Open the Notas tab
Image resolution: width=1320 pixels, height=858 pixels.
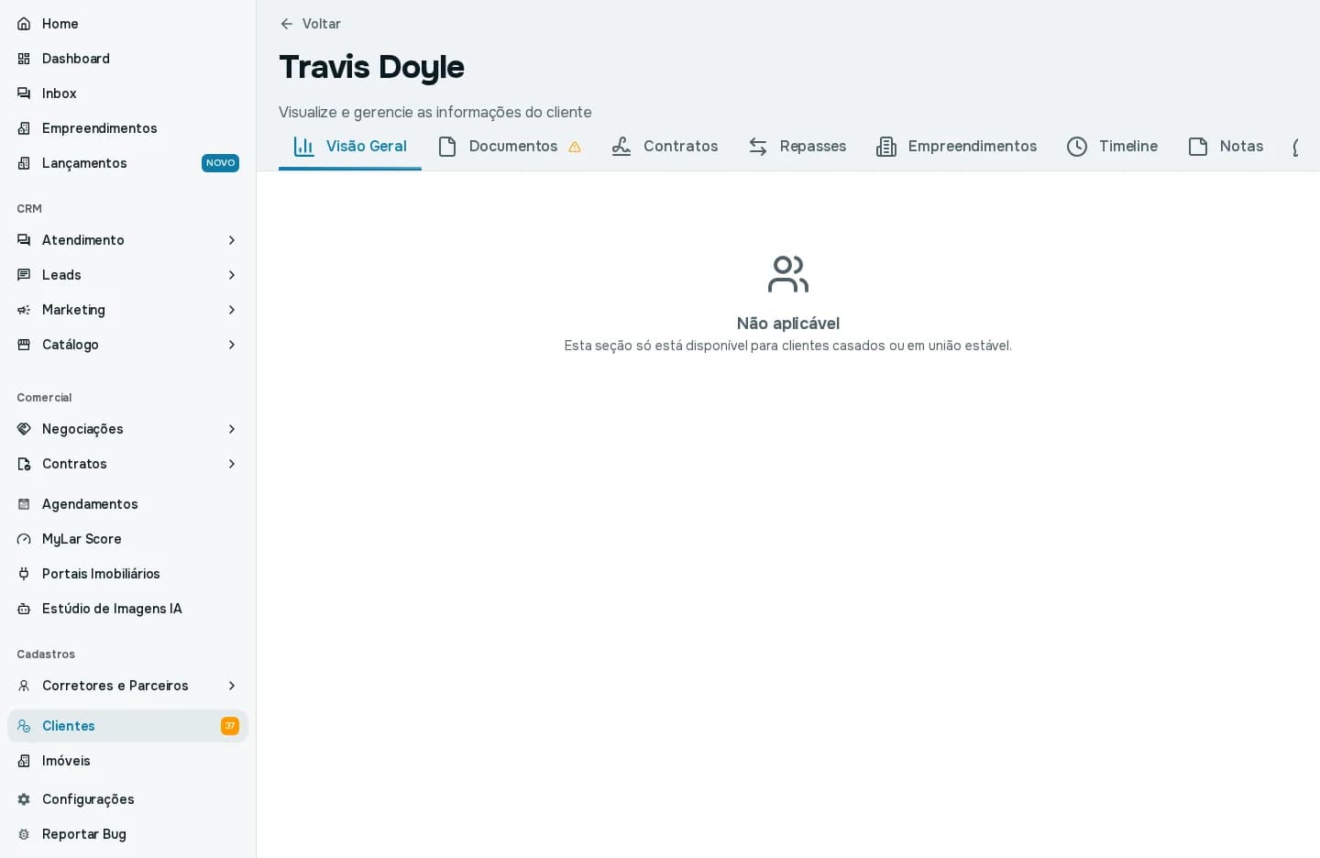(1226, 147)
